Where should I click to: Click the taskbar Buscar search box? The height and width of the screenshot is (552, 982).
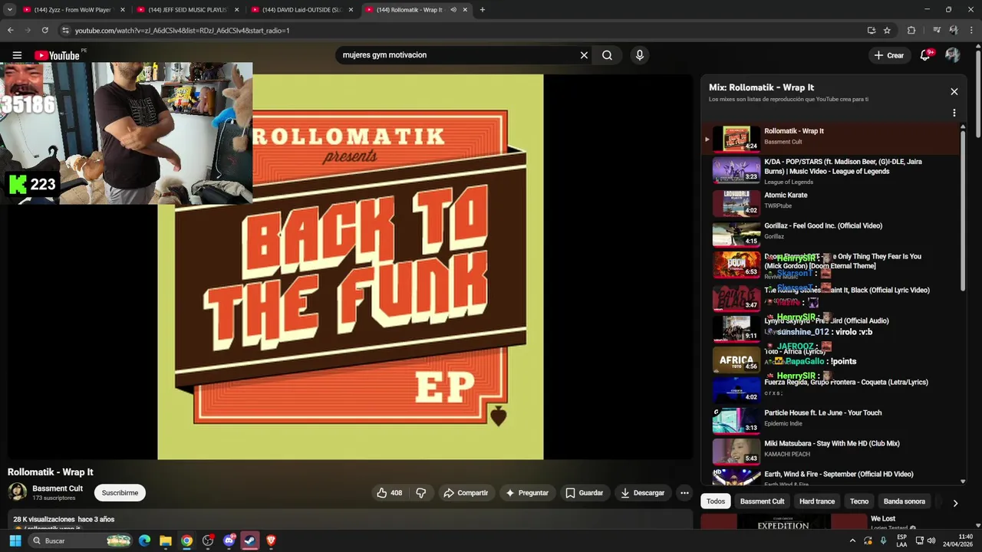[81, 540]
